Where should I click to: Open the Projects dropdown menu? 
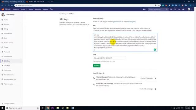[x=16, y=9]
